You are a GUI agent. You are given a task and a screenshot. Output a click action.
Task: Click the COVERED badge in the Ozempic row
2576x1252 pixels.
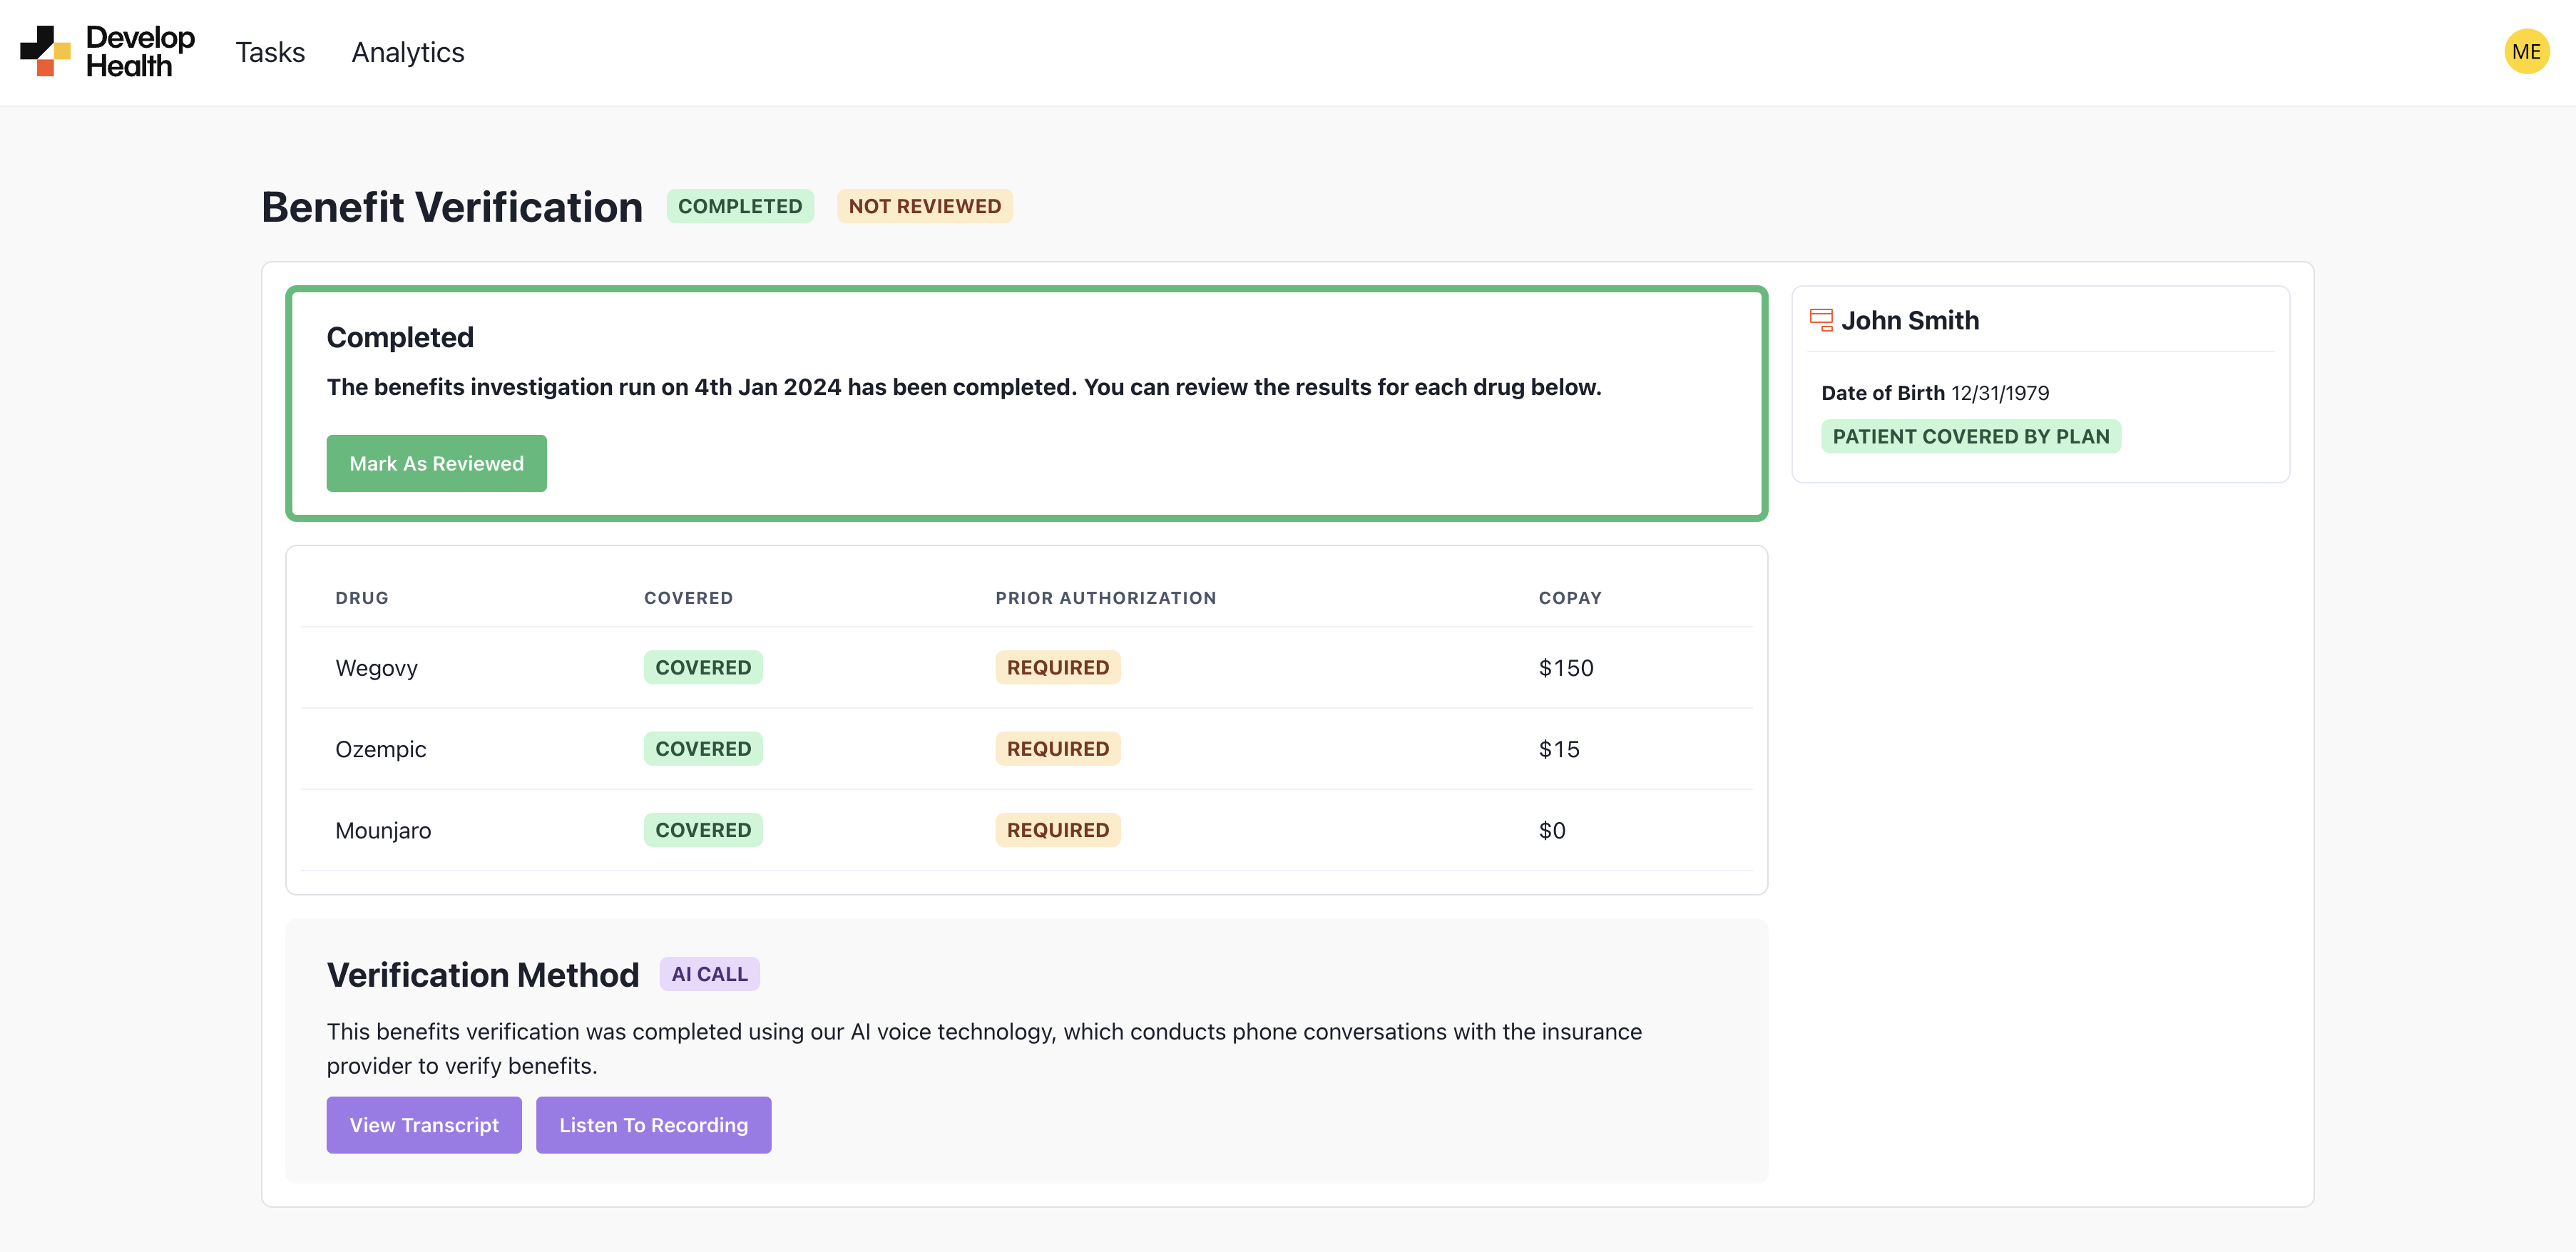(x=703, y=749)
